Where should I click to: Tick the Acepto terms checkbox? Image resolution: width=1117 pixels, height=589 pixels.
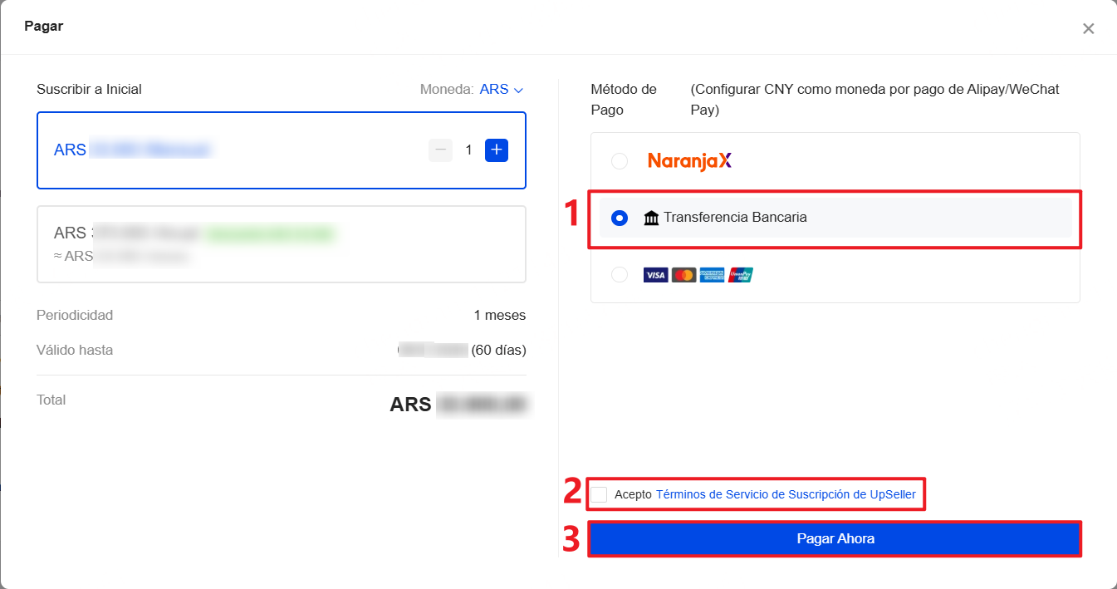click(600, 495)
